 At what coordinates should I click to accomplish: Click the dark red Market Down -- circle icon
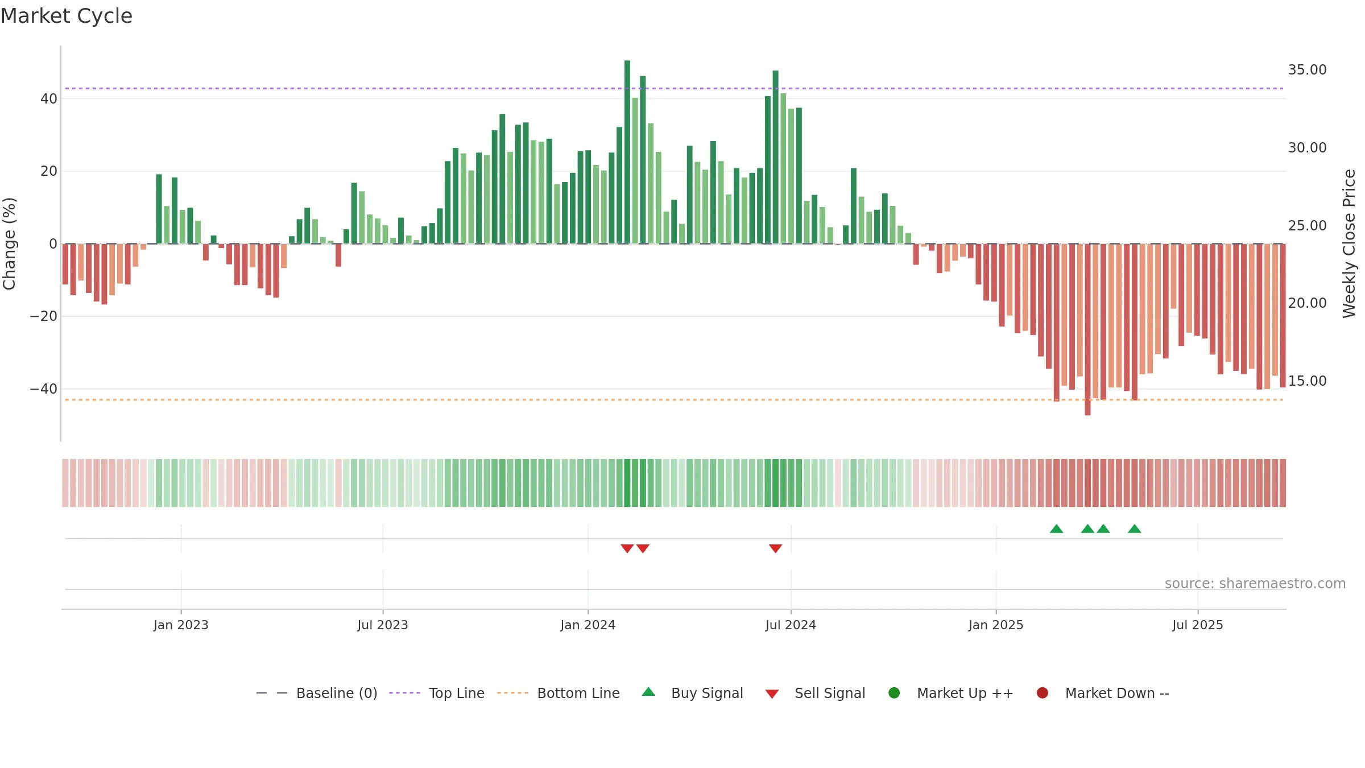click(1043, 693)
